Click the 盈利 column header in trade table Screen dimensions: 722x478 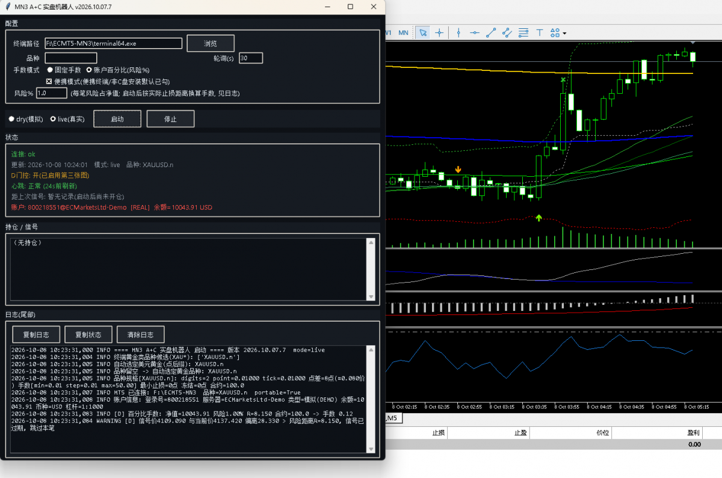coord(693,433)
